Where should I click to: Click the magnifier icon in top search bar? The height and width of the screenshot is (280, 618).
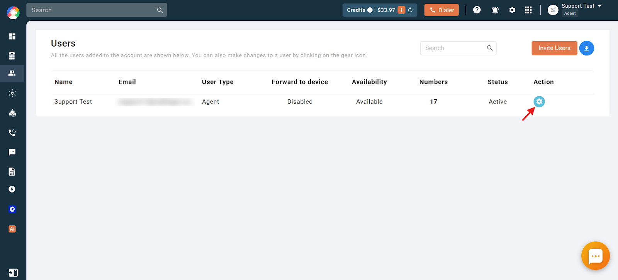coord(160,10)
